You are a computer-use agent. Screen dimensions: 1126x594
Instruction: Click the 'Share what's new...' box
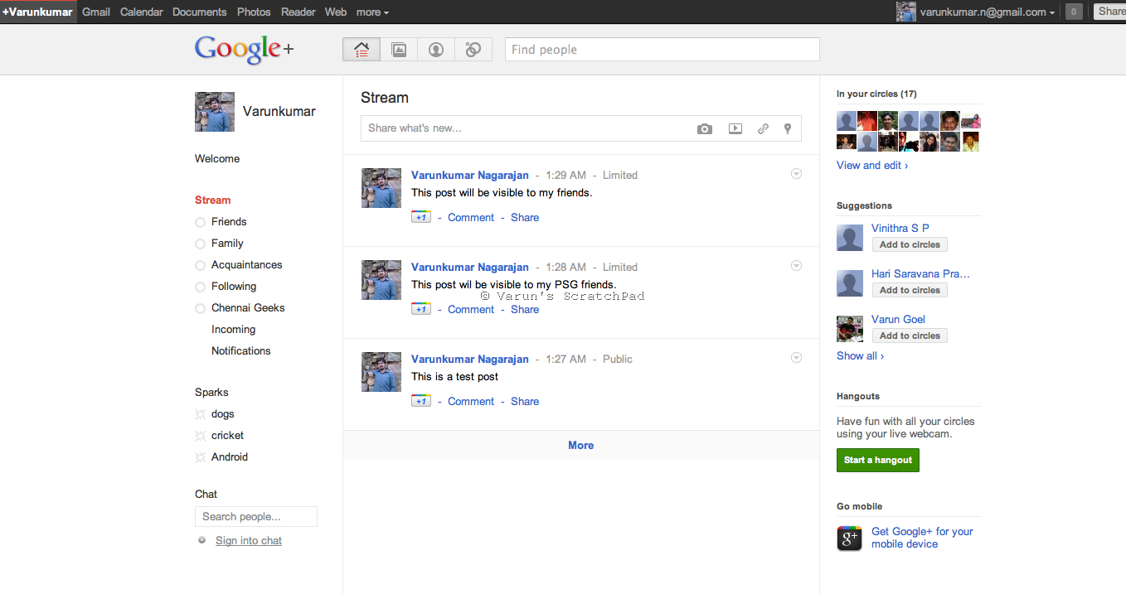click(x=582, y=128)
